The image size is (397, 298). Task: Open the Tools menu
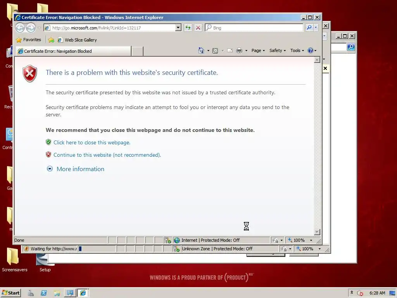click(x=297, y=50)
